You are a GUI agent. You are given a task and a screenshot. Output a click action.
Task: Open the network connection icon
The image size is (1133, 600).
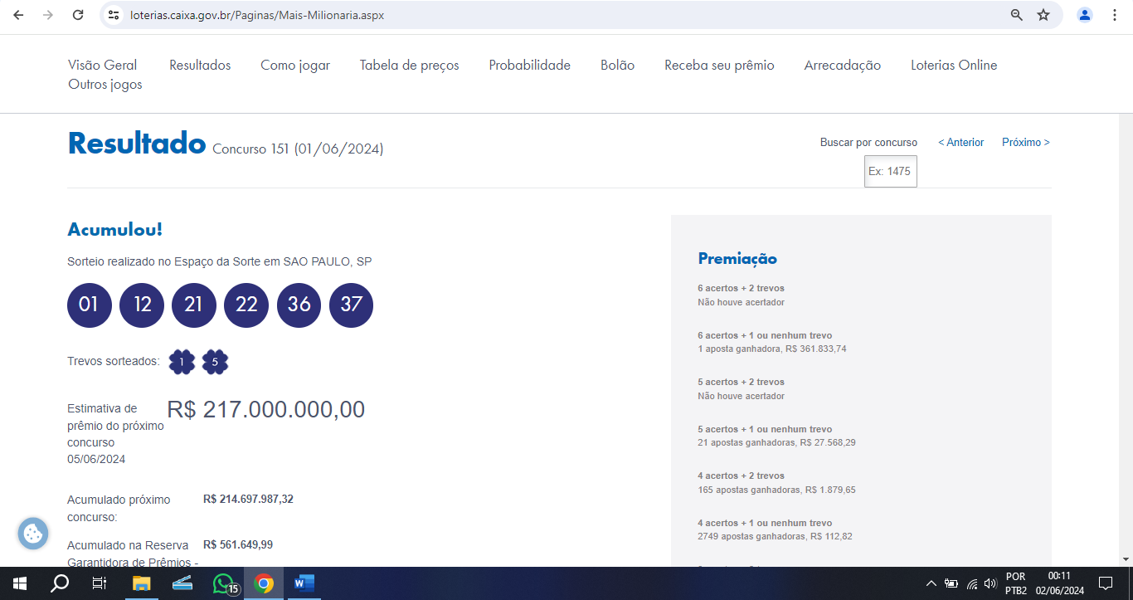pyautogui.click(x=972, y=583)
